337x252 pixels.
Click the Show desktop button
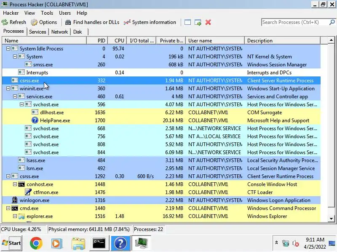332,243
